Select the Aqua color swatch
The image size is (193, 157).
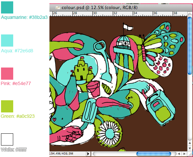7,41
